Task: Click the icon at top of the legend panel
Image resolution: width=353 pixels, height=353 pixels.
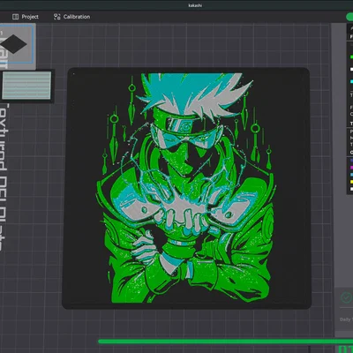Action: tap(351, 28)
